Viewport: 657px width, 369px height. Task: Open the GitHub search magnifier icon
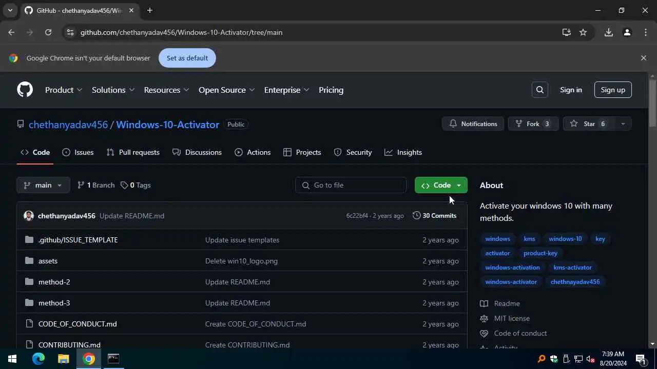540,90
